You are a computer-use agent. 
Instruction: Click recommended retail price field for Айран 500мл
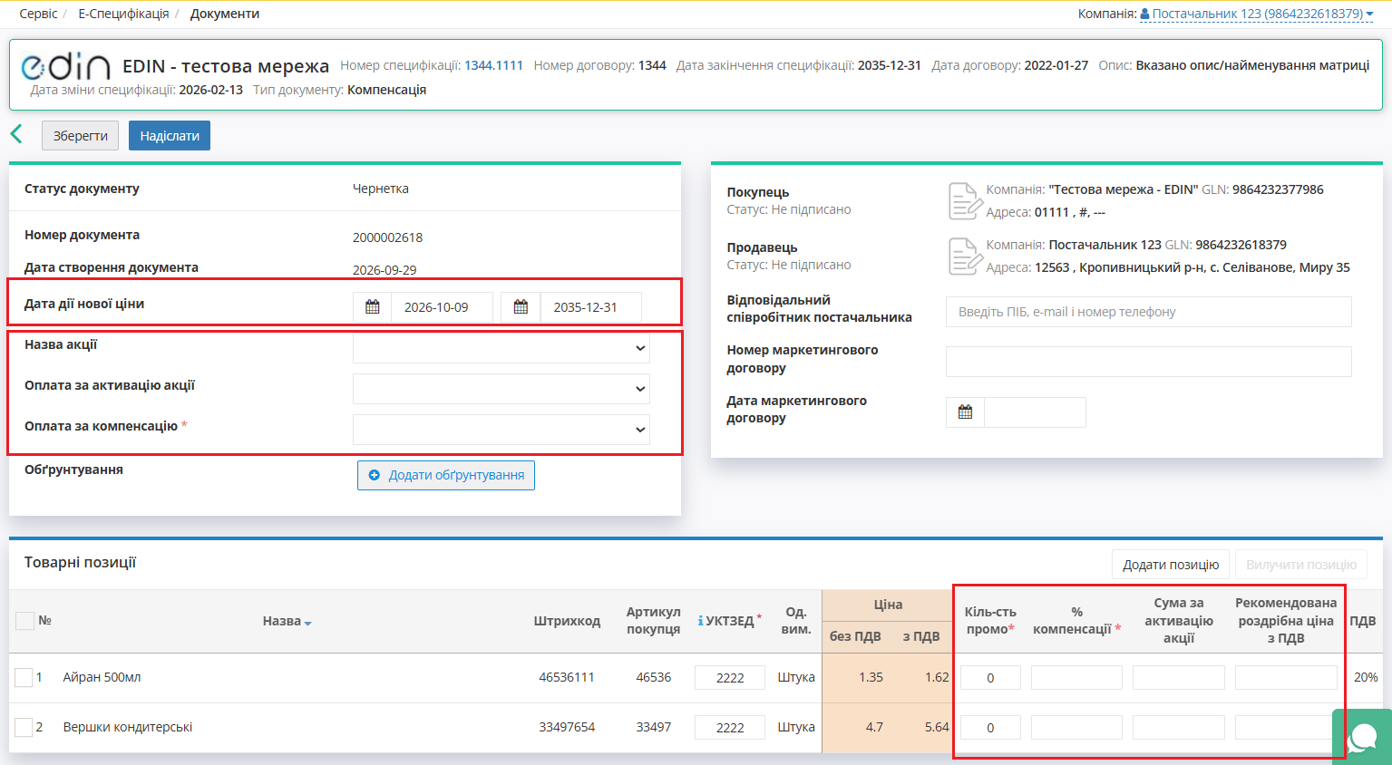click(1286, 678)
